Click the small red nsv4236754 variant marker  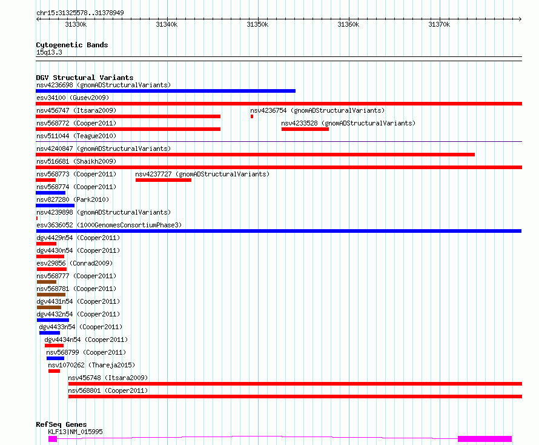[x=252, y=116]
